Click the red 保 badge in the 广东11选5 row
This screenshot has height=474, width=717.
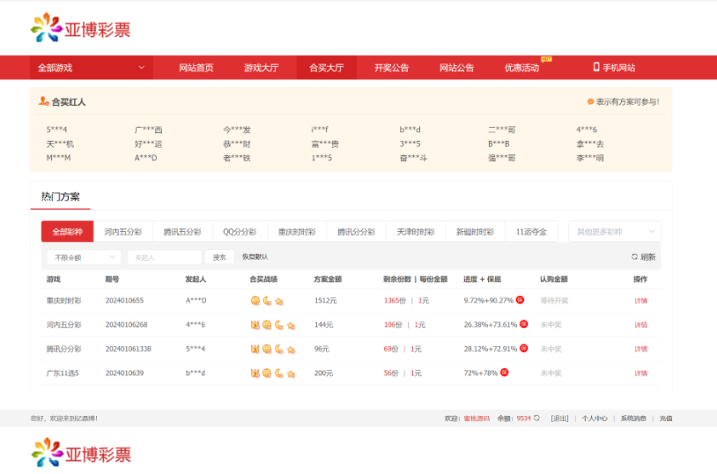(505, 373)
